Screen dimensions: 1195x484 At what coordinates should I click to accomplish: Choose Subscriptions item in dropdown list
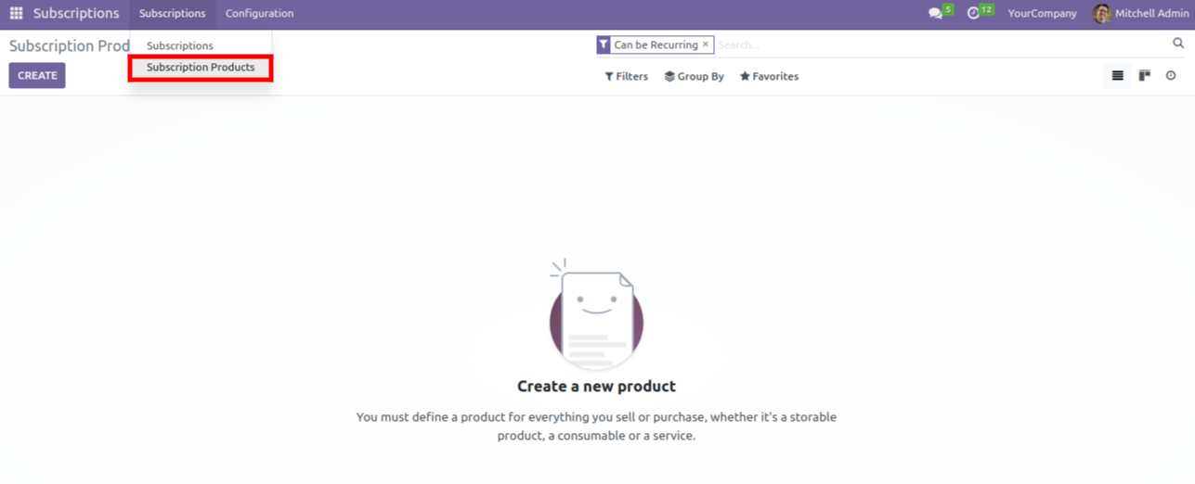click(x=180, y=45)
